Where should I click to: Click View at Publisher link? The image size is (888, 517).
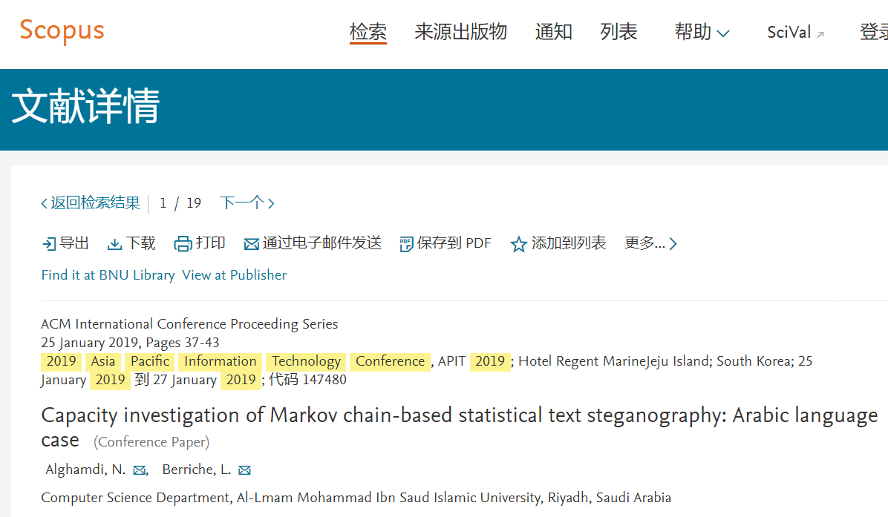pyautogui.click(x=234, y=275)
